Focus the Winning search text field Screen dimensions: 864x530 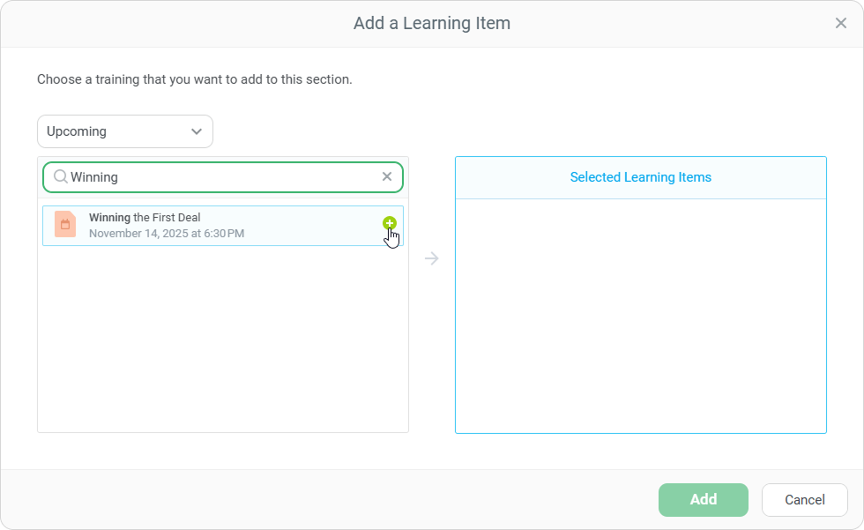(x=220, y=177)
